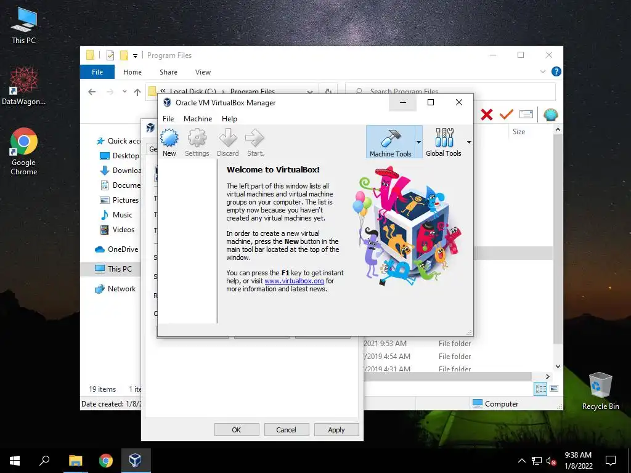Select the Recycle Bin desktop icon
The height and width of the screenshot is (473, 631).
(x=600, y=390)
